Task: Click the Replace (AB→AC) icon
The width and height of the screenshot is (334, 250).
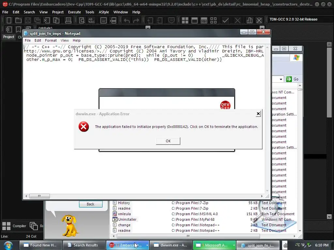Action: point(92,21)
